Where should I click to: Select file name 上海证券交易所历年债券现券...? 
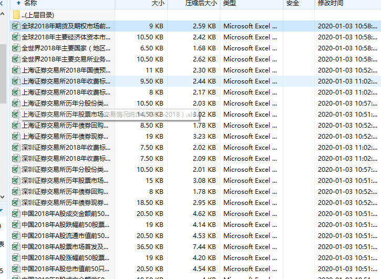point(65,136)
